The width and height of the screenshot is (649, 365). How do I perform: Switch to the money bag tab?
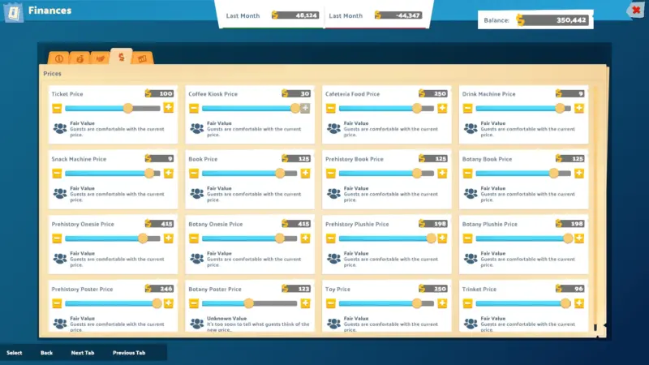(80, 58)
